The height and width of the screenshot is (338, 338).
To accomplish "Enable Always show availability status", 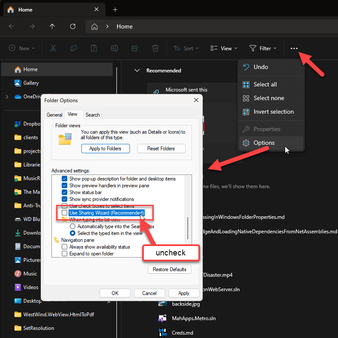I will click(64, 247).
